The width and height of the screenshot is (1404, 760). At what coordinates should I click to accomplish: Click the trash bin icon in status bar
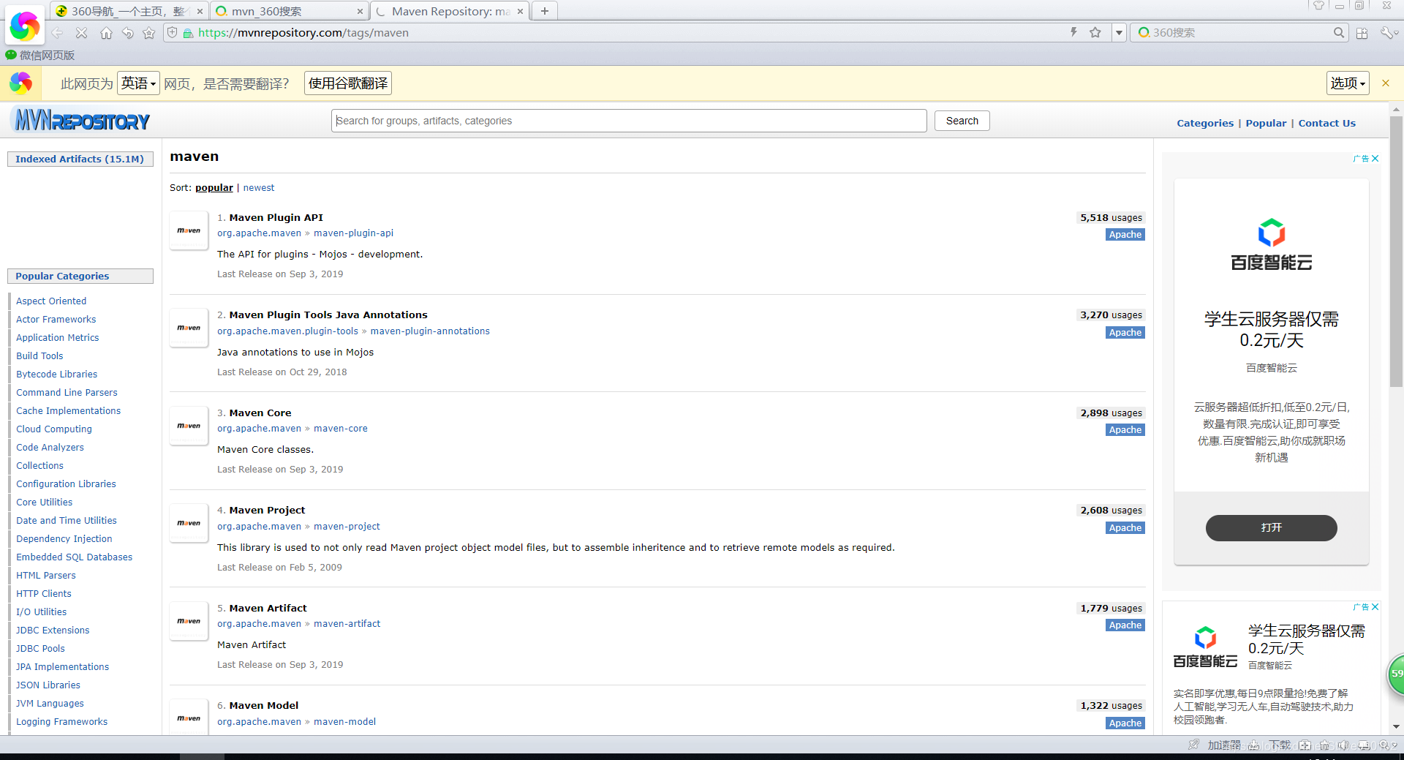(x=1324, y=745)
